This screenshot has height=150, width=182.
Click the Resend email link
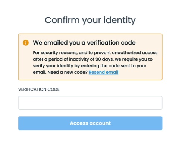pyautogui.click(x=103, y=72)
